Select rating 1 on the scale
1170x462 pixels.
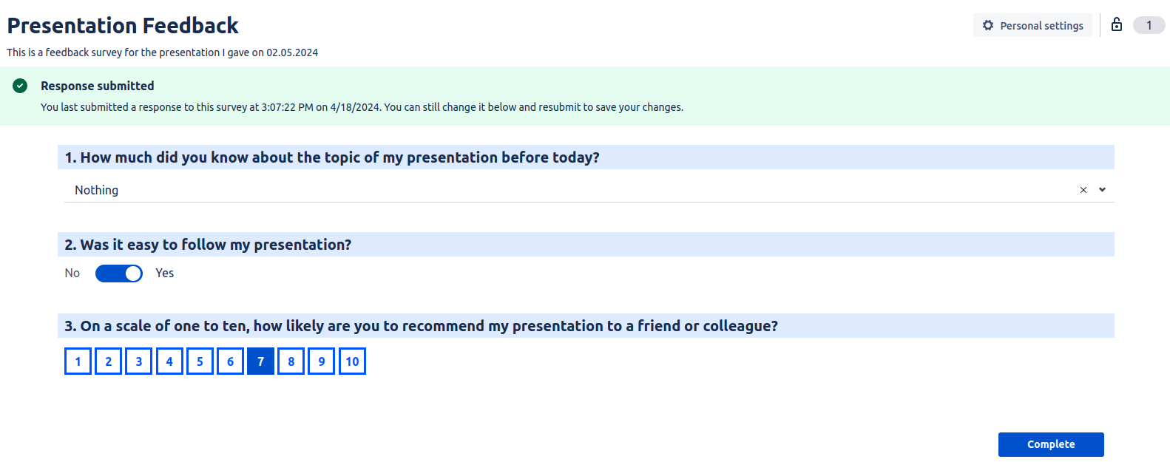click(x=78, y=361)
